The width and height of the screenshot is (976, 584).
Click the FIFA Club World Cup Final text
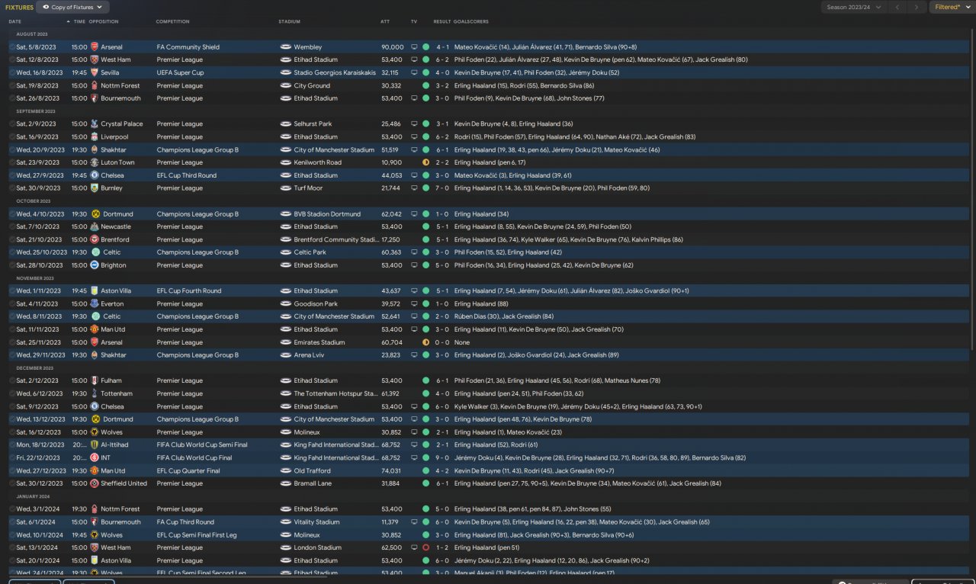pos(194,457)
